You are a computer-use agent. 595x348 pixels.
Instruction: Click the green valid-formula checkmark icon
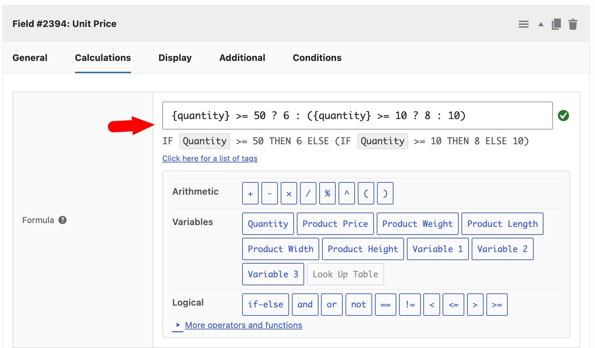point(563,116)
